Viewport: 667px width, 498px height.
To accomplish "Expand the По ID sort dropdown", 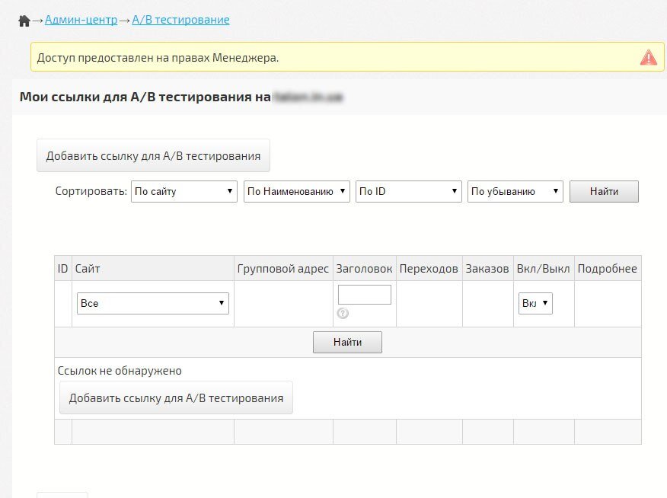I will [x=408, y=192].
